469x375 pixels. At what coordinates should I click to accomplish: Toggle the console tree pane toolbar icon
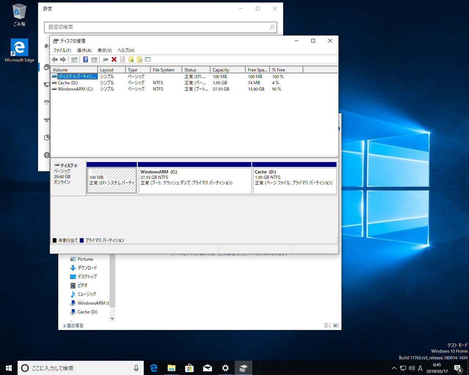point(74,60)
